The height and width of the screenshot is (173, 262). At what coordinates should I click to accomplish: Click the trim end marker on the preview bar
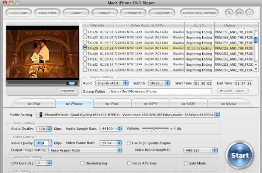coord(76,83)
